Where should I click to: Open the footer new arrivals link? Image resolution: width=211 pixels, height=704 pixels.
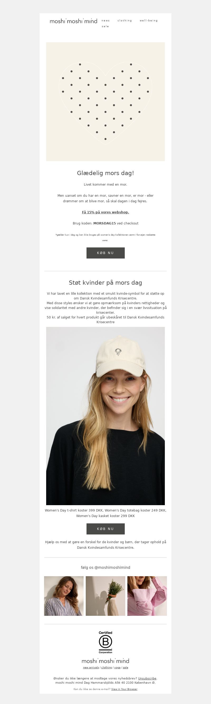(x=91, y=667)
